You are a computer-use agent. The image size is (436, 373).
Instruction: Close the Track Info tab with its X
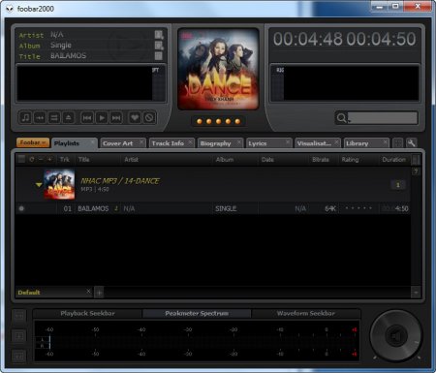(191, 142)
